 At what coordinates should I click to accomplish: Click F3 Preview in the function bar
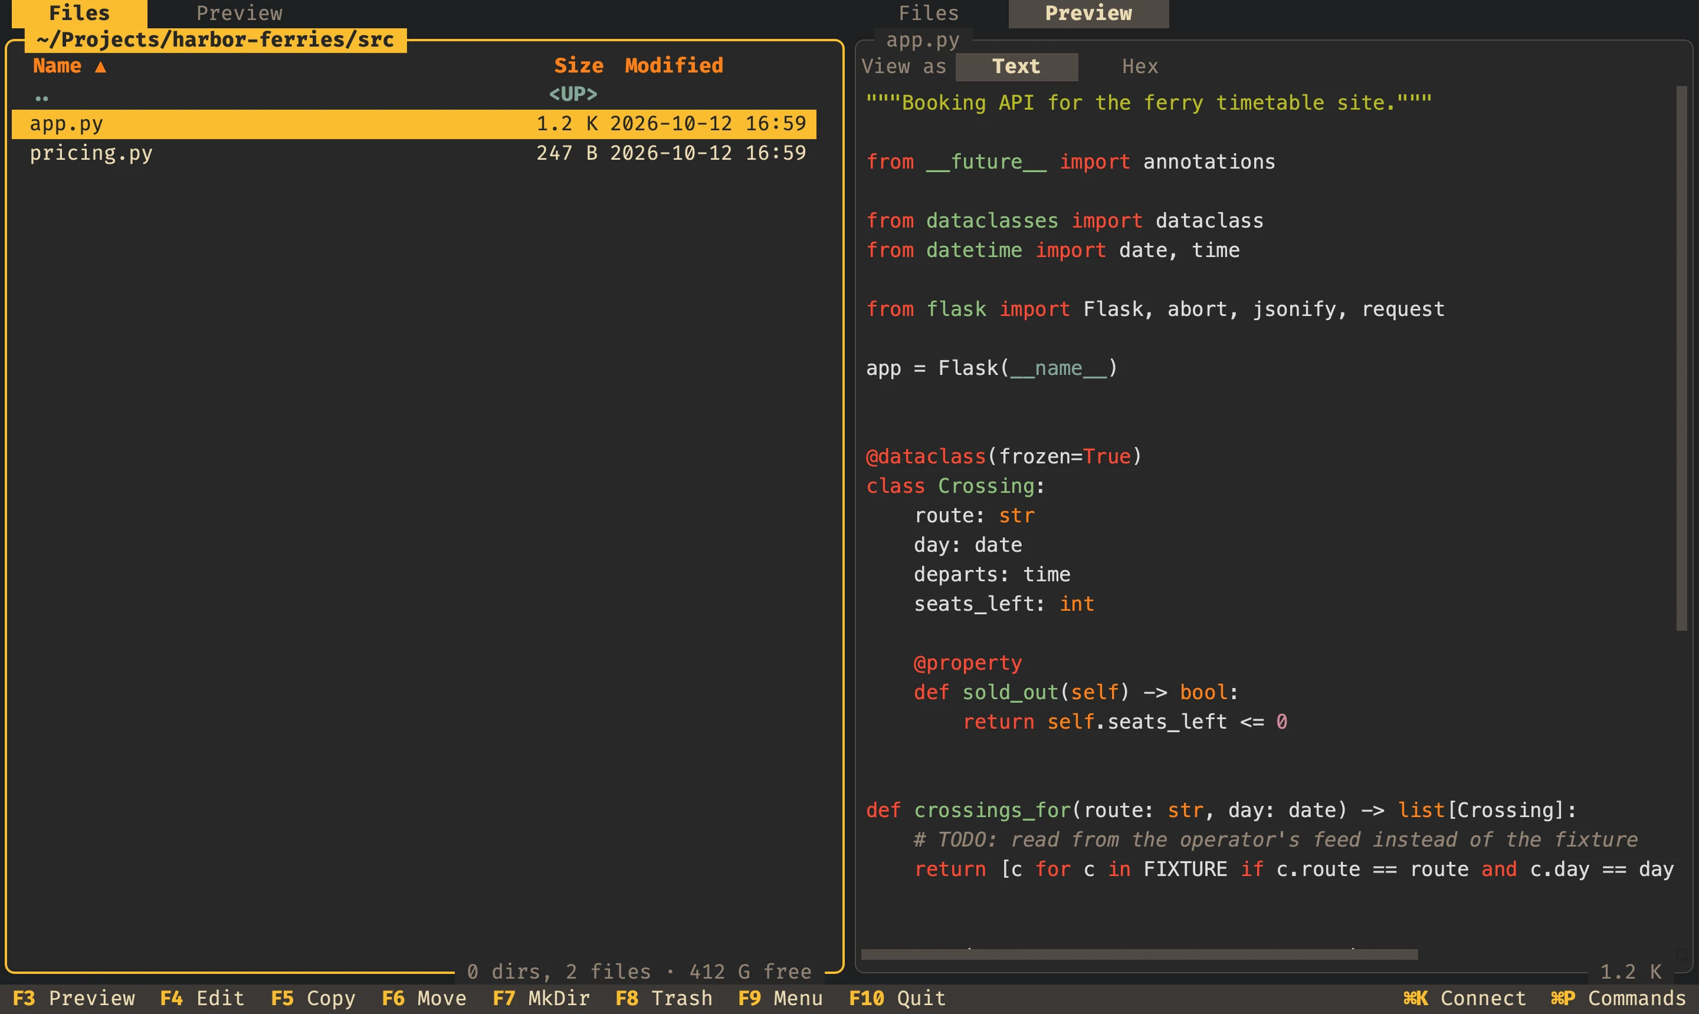(74, 998)
